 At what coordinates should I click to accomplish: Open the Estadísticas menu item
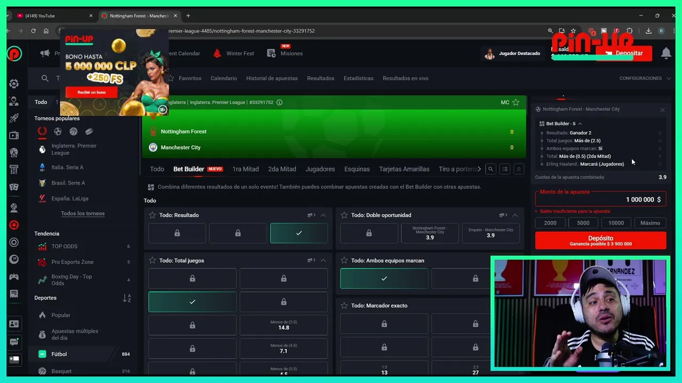[x=359, y=78]
